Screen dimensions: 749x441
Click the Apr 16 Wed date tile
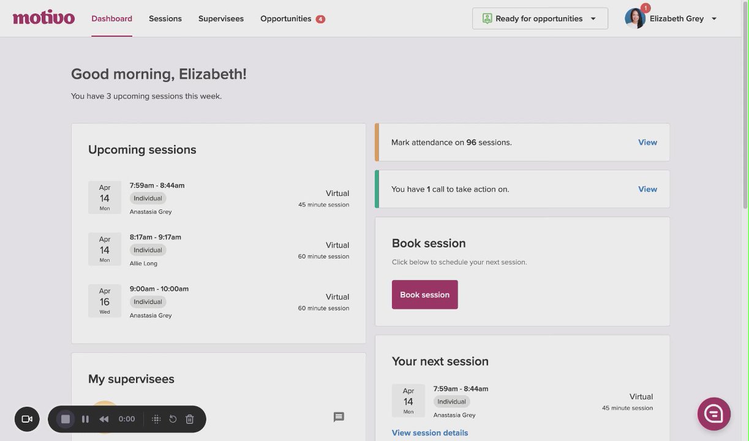(105, 301)
